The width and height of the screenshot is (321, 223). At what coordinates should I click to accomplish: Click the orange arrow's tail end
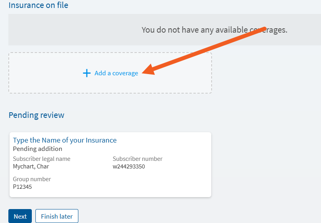point(264,29)
